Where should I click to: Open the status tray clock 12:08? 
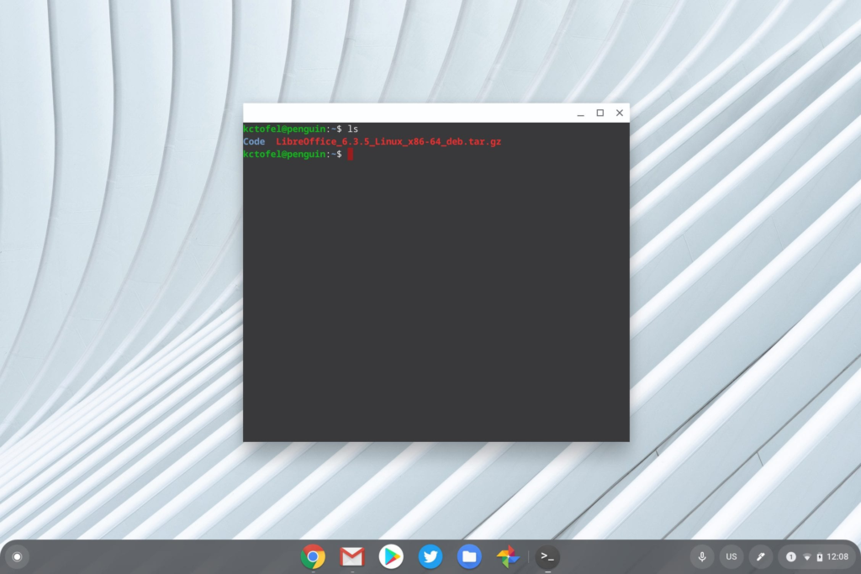click(837, 556)
